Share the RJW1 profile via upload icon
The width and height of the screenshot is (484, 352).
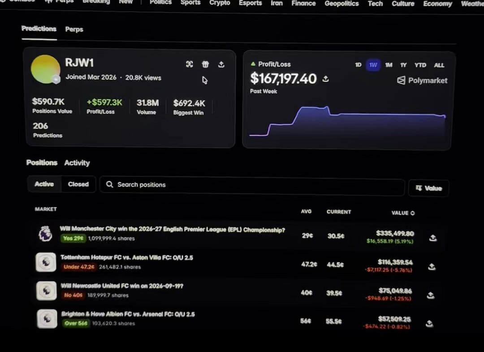click(x=221, y=64)
